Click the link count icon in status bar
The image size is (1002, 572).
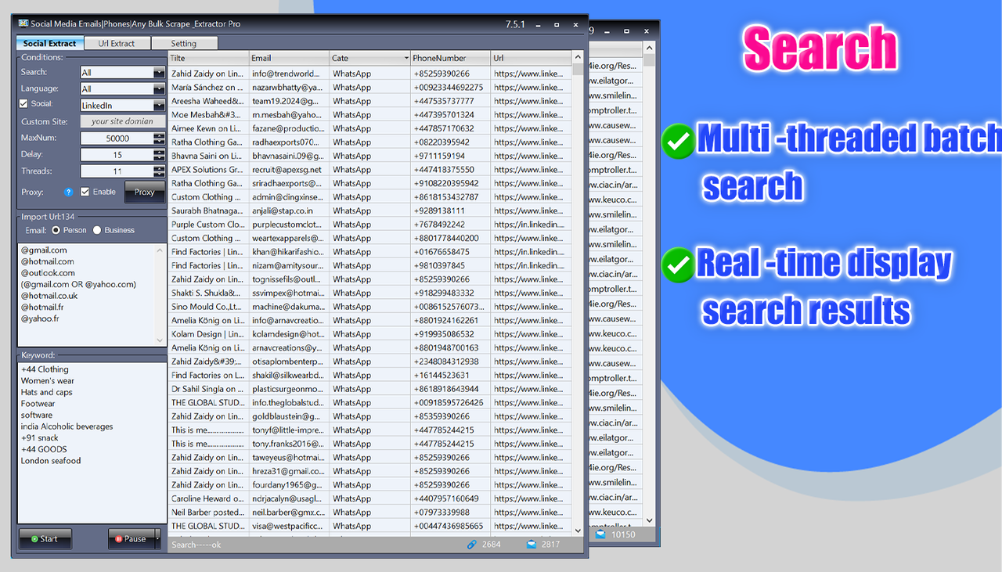pyautogui.click(x=472, y=544)
